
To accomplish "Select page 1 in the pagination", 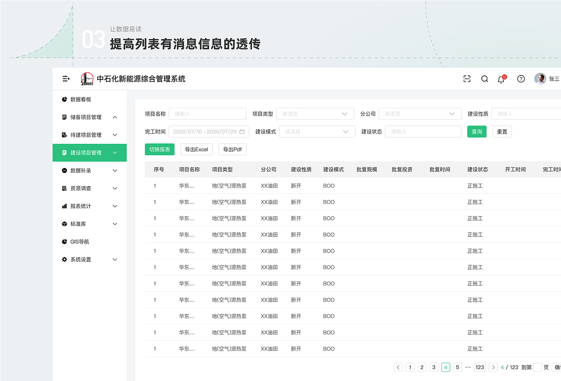I will coord(410,367).
